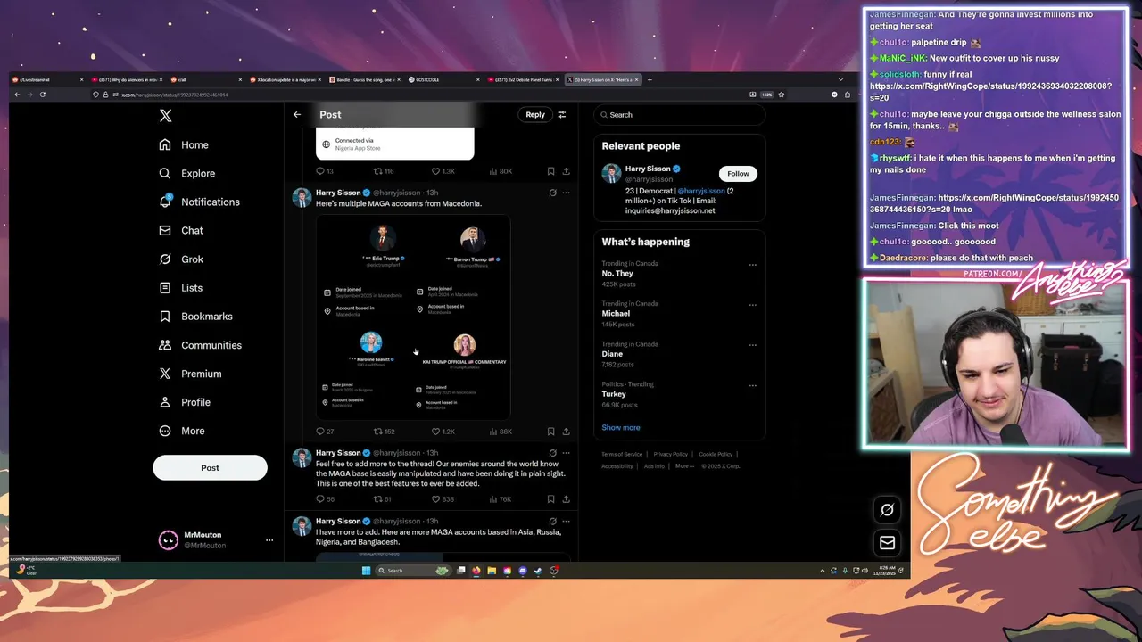
Task: Click Grok explain icon on Macedonia post
Action: pyautogui.click(x=552, y=193)
